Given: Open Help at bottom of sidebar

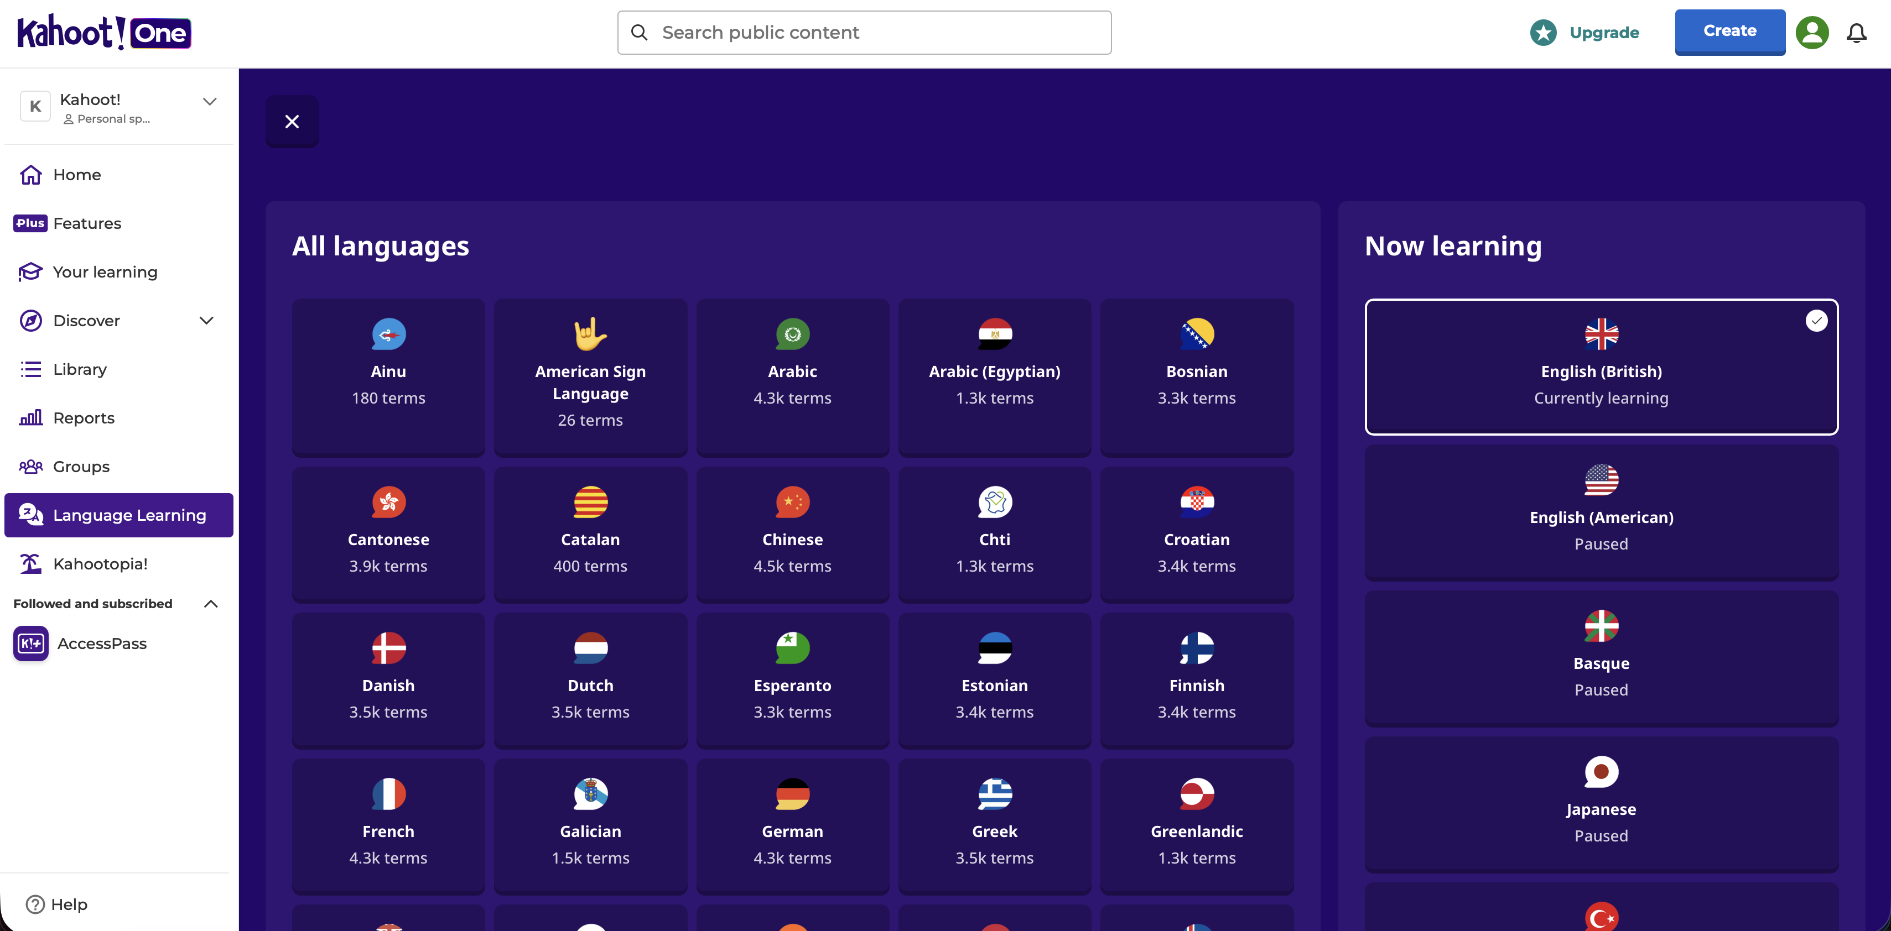Looking at the screenshot, I should tap(56, 904).
